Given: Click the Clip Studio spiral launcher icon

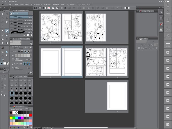Looking at the screenshot, I should point(47,8).
